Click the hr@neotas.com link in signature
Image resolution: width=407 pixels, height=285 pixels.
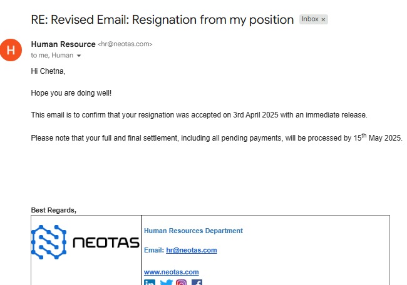coord(192,250)
